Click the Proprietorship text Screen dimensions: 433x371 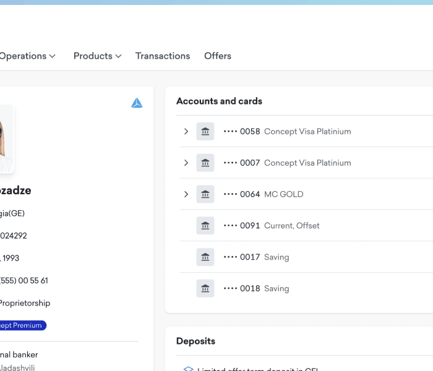(x=25, y=304)
